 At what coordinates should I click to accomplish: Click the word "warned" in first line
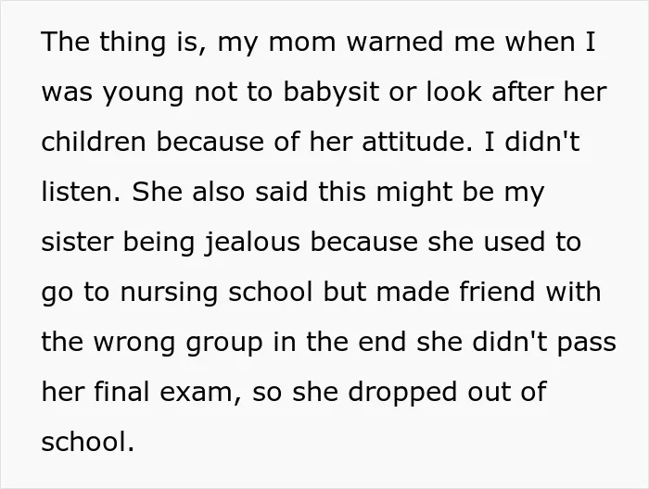tap(394, 42)
